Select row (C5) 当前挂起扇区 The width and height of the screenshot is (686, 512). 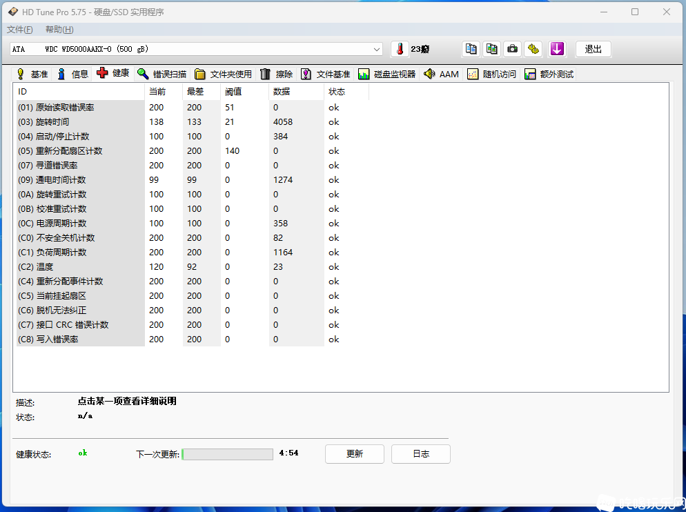[x=193, y=295]
